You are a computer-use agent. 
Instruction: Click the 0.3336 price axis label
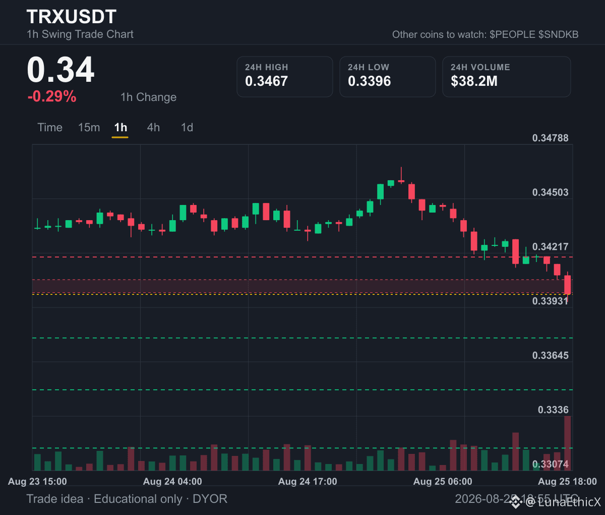point(553,409)
